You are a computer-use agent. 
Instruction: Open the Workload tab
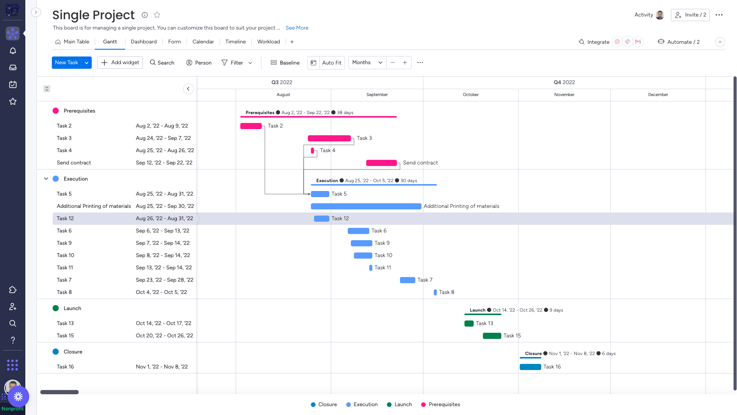click(268, 41)
